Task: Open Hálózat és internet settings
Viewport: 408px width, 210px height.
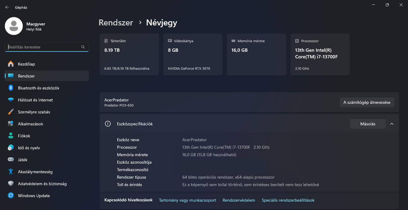Action: pos(36,100)
